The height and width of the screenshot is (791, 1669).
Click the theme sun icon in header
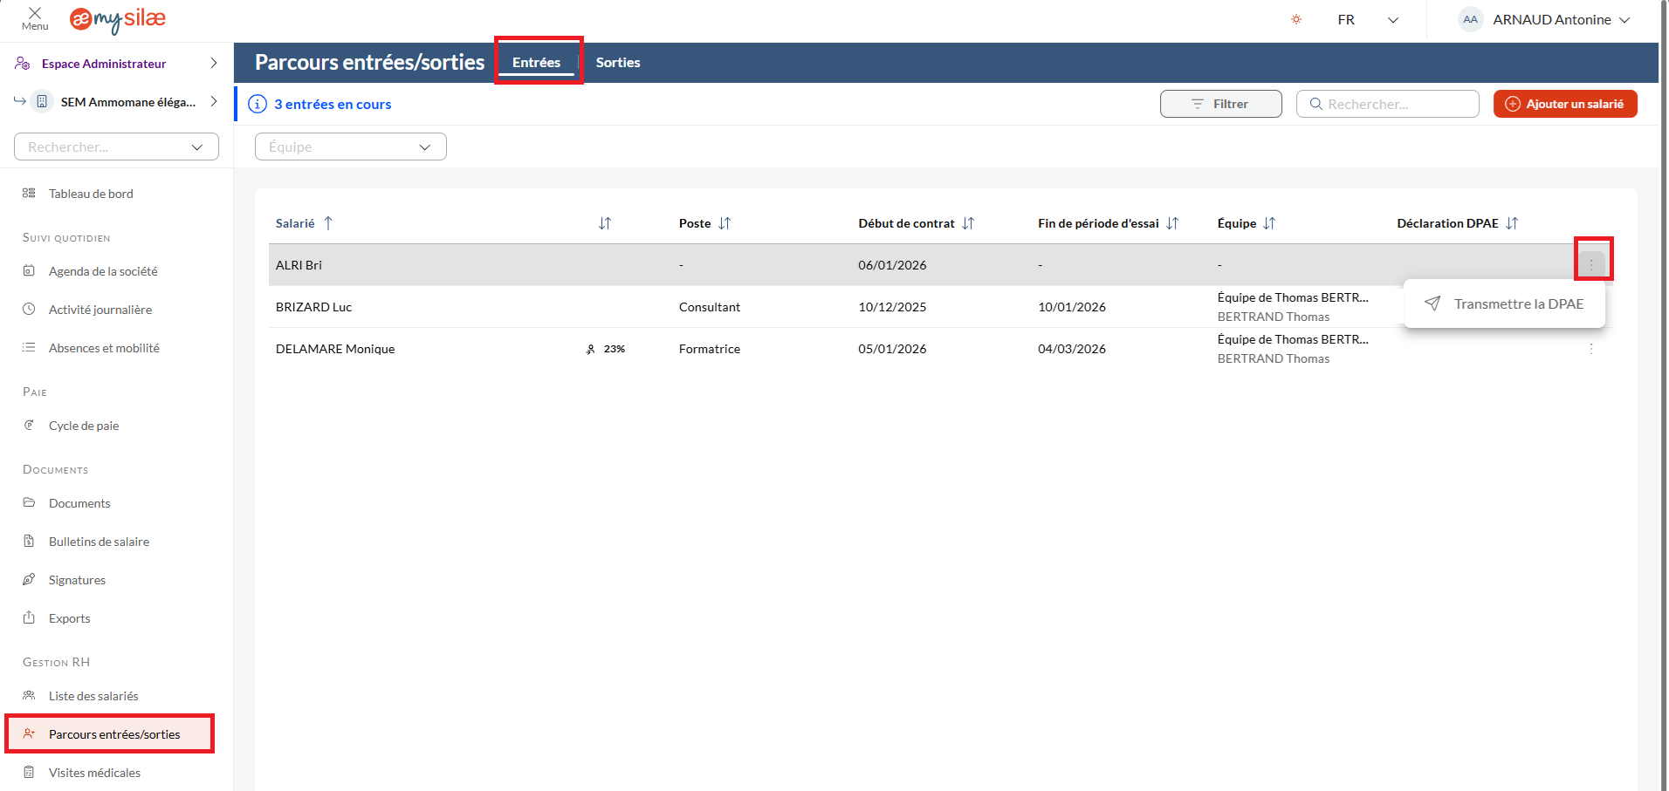(x=1296, y=19)
